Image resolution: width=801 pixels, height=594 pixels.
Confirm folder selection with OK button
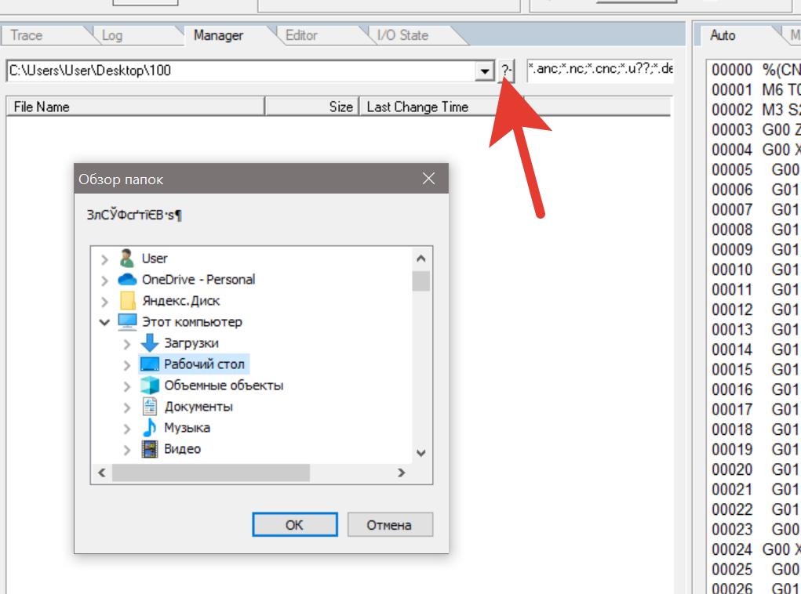(x=294, y=525)
